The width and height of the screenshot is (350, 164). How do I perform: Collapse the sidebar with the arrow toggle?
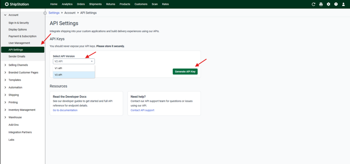(45, 13)
